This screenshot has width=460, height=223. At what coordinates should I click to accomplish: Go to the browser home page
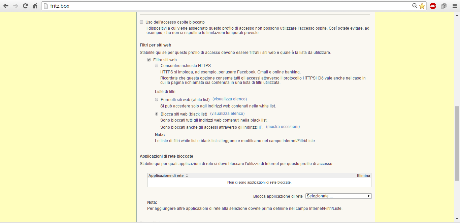coord(35,6)
